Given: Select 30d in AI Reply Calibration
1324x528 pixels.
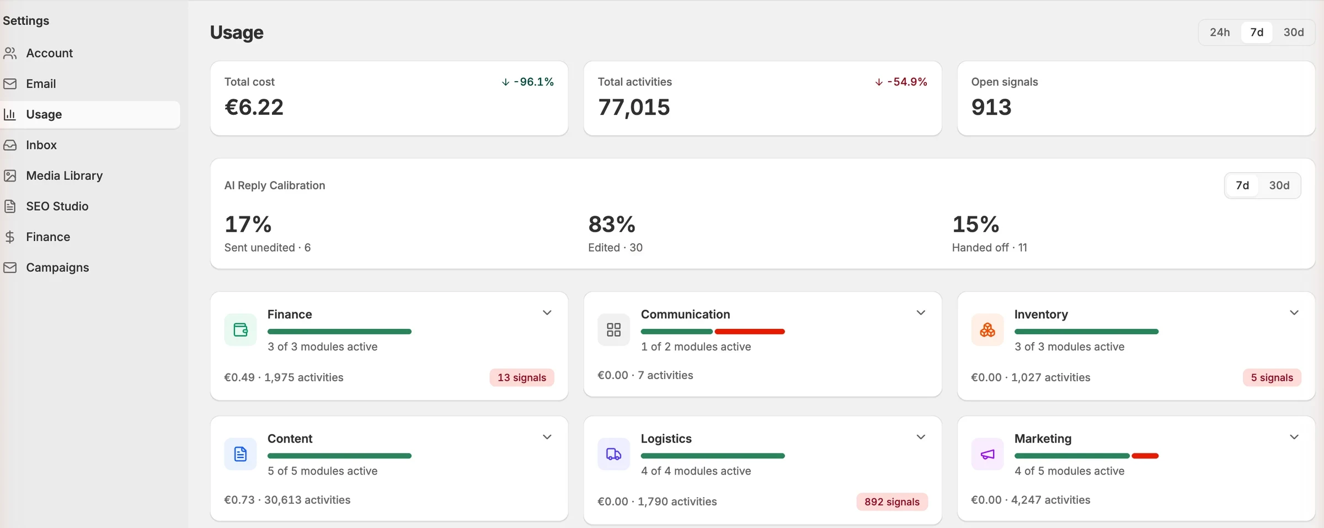Looking at the screenshot, I should (x=1279, y=185).
